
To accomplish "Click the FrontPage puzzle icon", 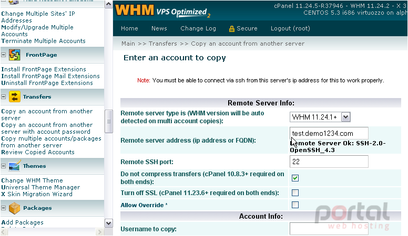I will click(15, 55).
